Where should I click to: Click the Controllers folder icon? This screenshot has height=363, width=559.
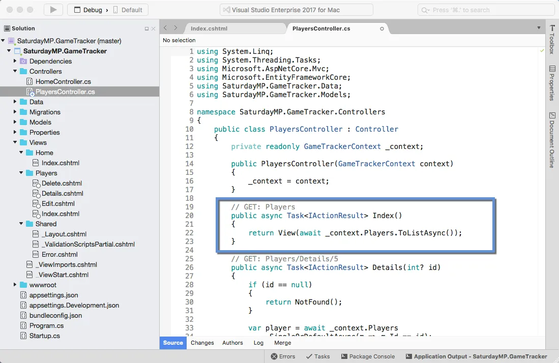[x=23, y=71]
